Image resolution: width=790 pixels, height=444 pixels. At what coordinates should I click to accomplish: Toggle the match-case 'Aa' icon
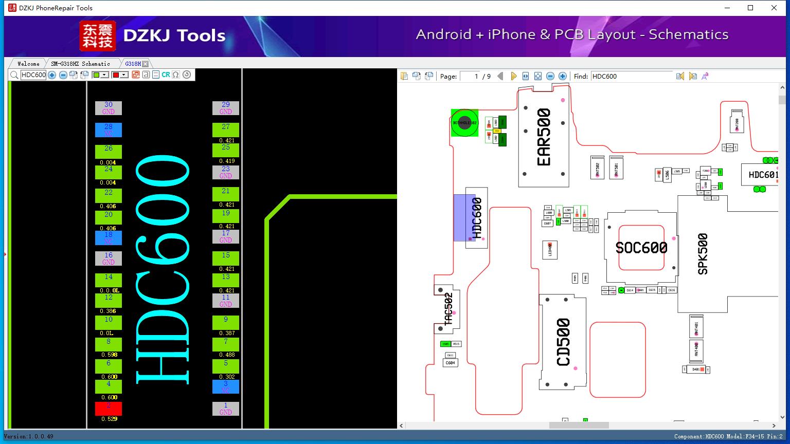click(705, 76)
